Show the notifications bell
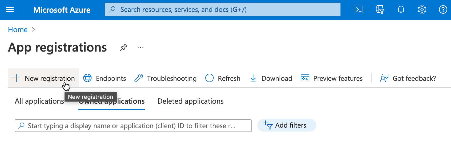 click(401, 10)
